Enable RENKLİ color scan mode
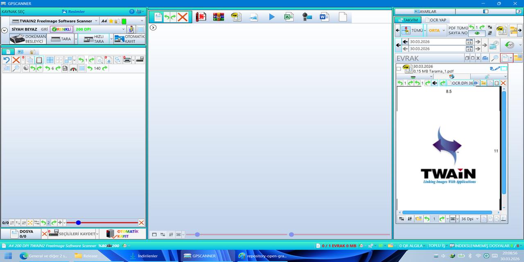Image resolution: width=524 pixels, height=262 pixels. (x=61, y=29)
